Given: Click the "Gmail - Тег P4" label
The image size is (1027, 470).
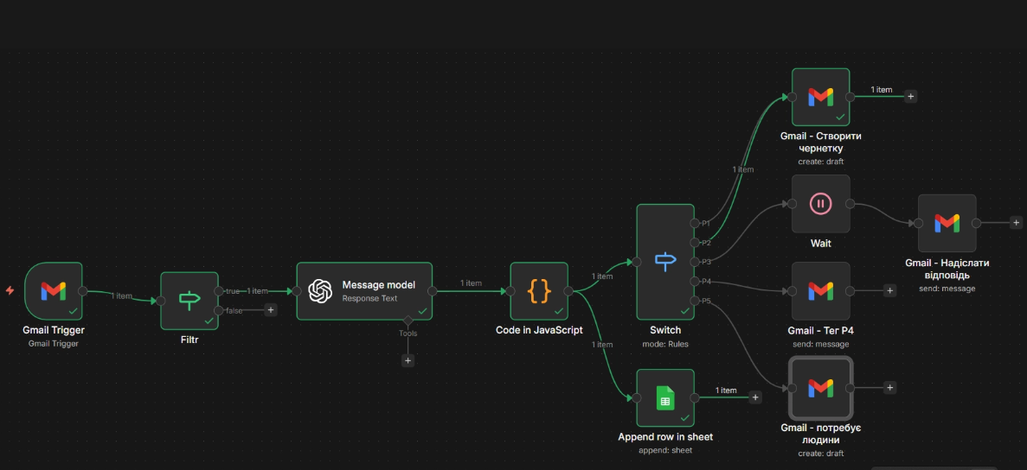Looking at the screenshot, I should [821, 330].
